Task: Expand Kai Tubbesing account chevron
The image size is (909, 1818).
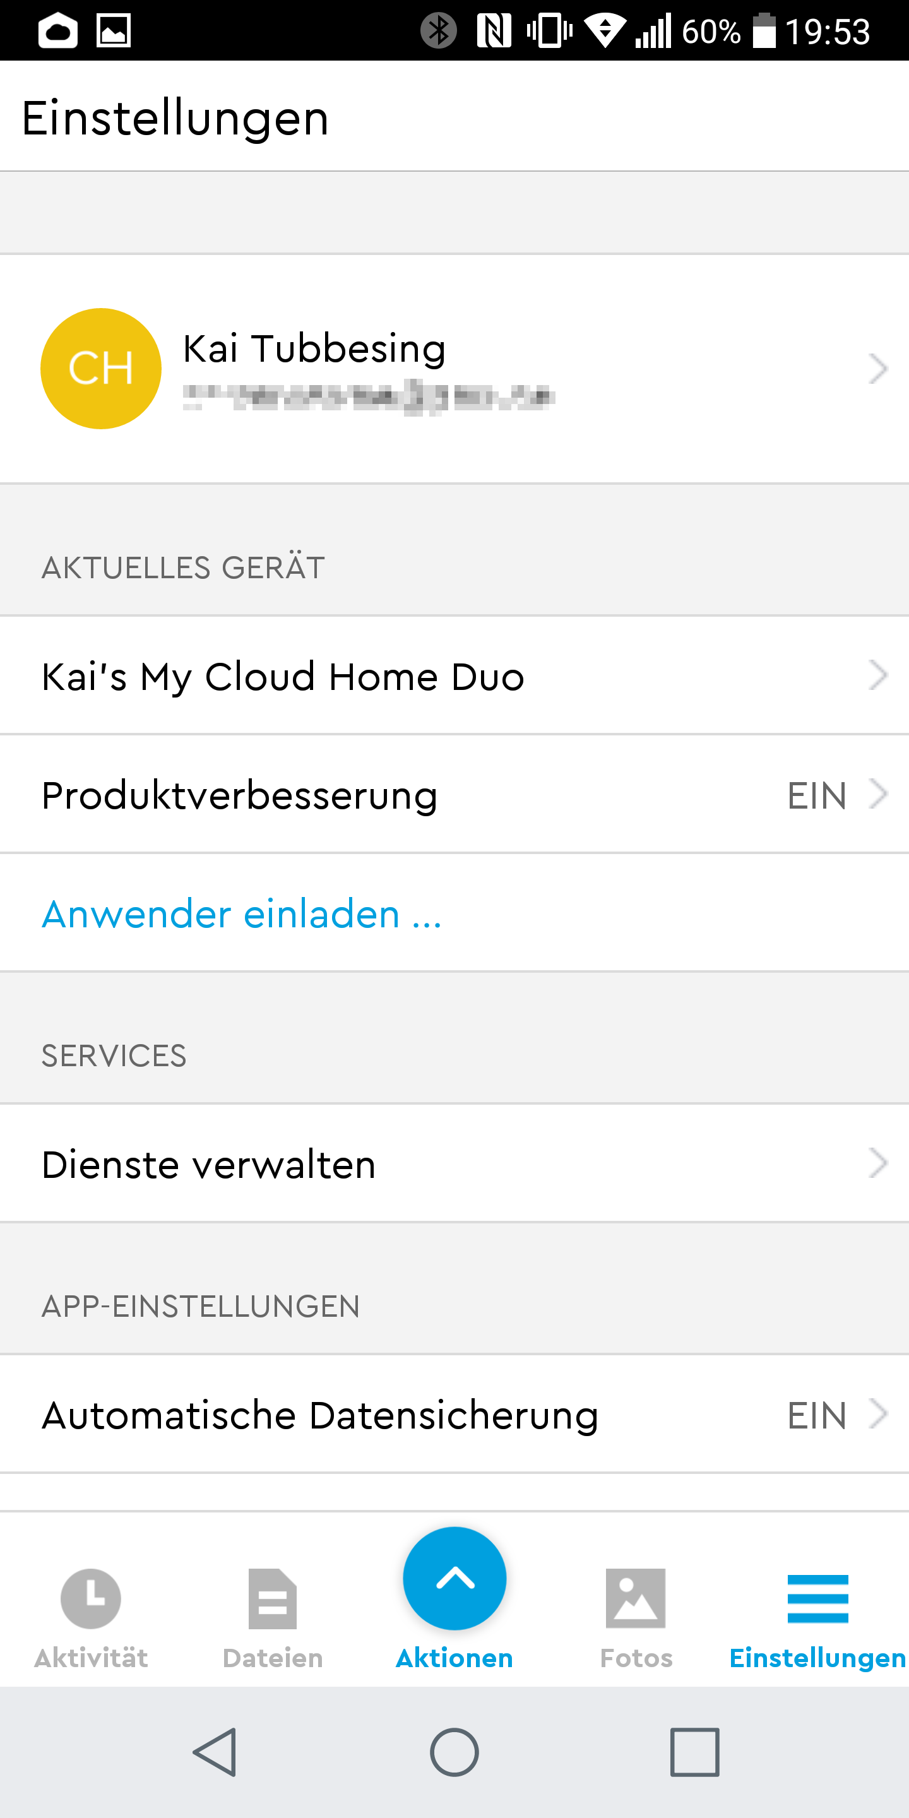Action: click(x=877, y=369)
